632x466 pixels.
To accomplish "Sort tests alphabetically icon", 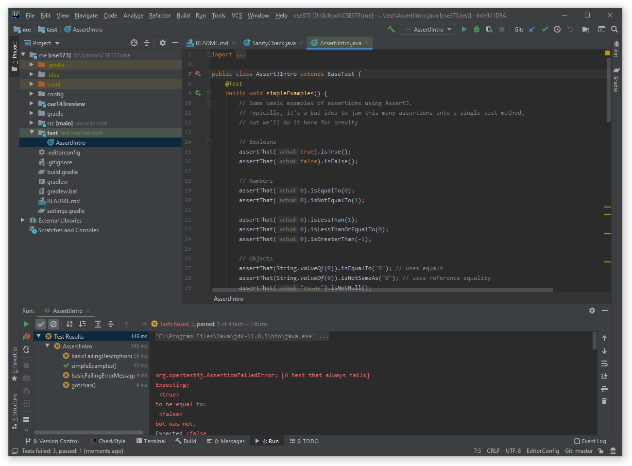I will click(x=69, y=324).
